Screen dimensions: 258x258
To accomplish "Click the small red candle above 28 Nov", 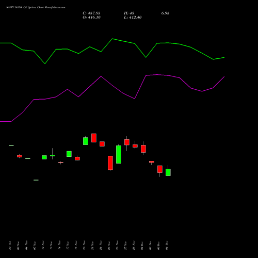I will [x=135, y=146].
